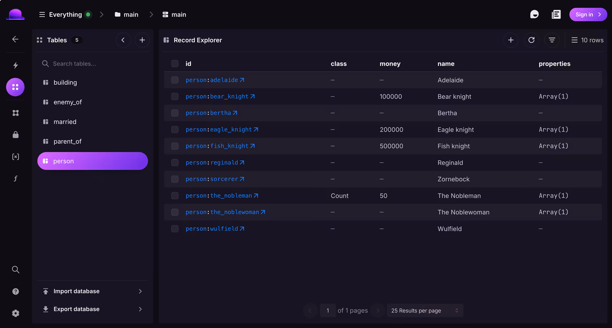Click the properties column header
Image resolution: width=612 pixels, height=328 pixels.
click(x=554, y=64)
